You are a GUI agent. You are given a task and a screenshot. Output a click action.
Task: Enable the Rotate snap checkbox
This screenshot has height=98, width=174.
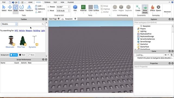[48, 7]
